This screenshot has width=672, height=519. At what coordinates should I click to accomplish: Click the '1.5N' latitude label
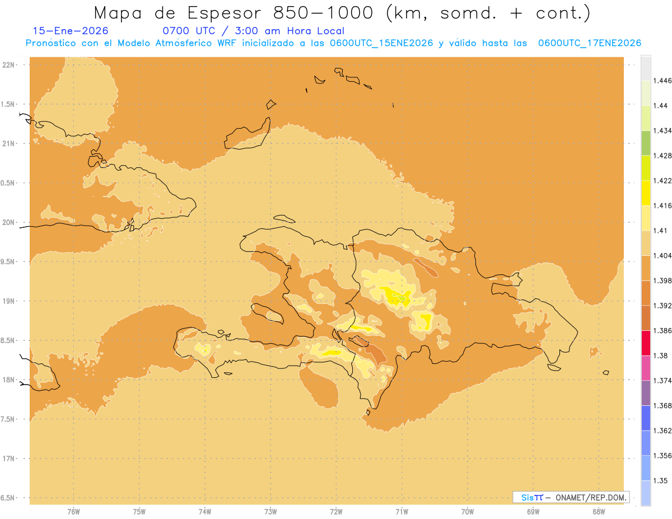coord(8,104)
